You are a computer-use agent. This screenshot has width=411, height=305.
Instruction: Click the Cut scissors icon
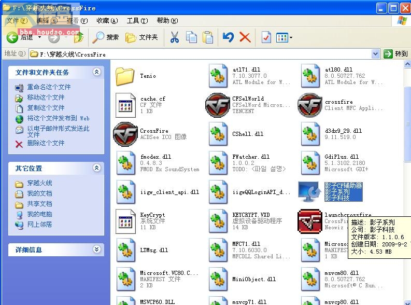175,37
